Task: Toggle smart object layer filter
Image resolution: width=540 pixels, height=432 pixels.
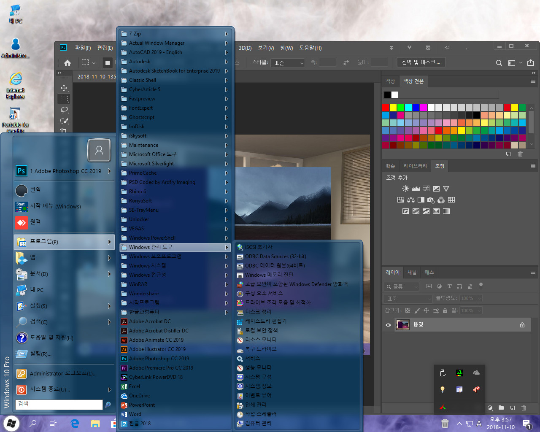Action: (470, 286)
